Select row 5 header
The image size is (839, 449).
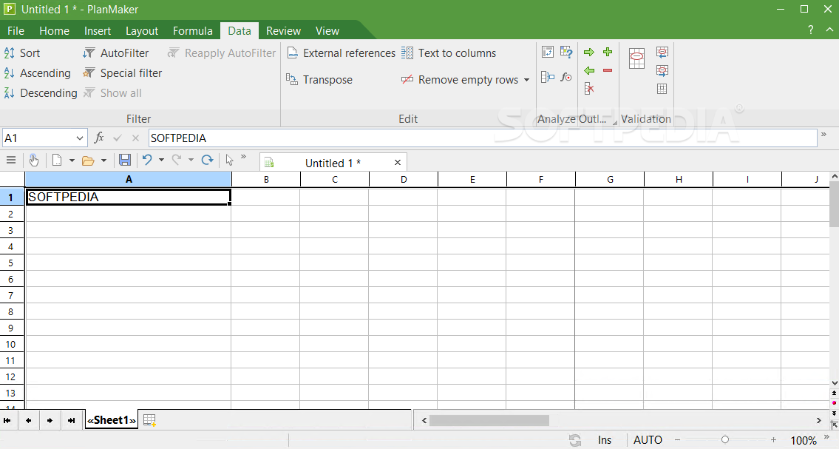[x=10, y=263]
